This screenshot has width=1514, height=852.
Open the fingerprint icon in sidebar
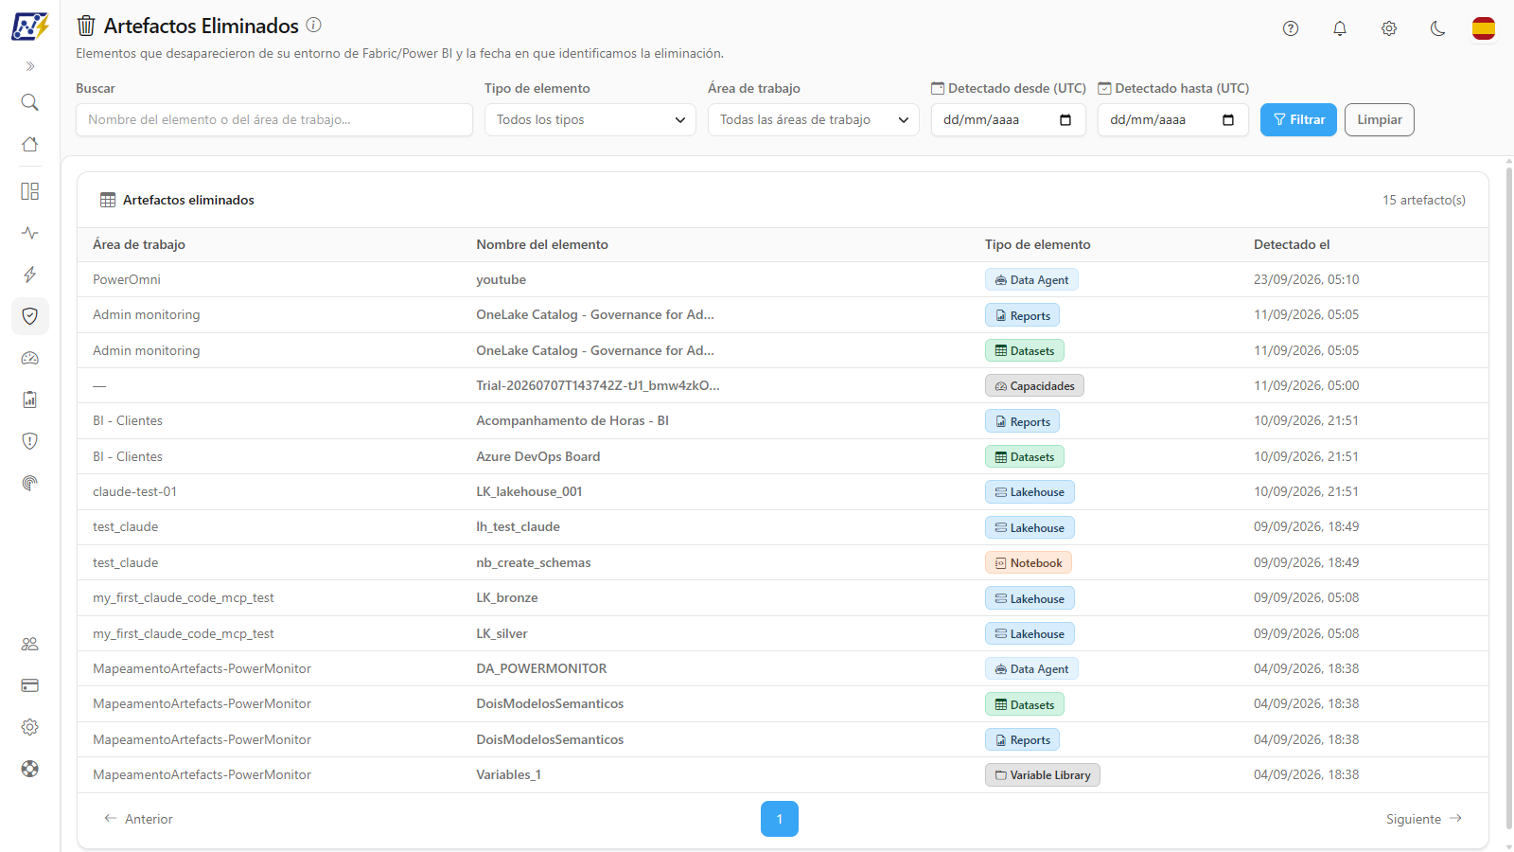[x=30, y=483]
